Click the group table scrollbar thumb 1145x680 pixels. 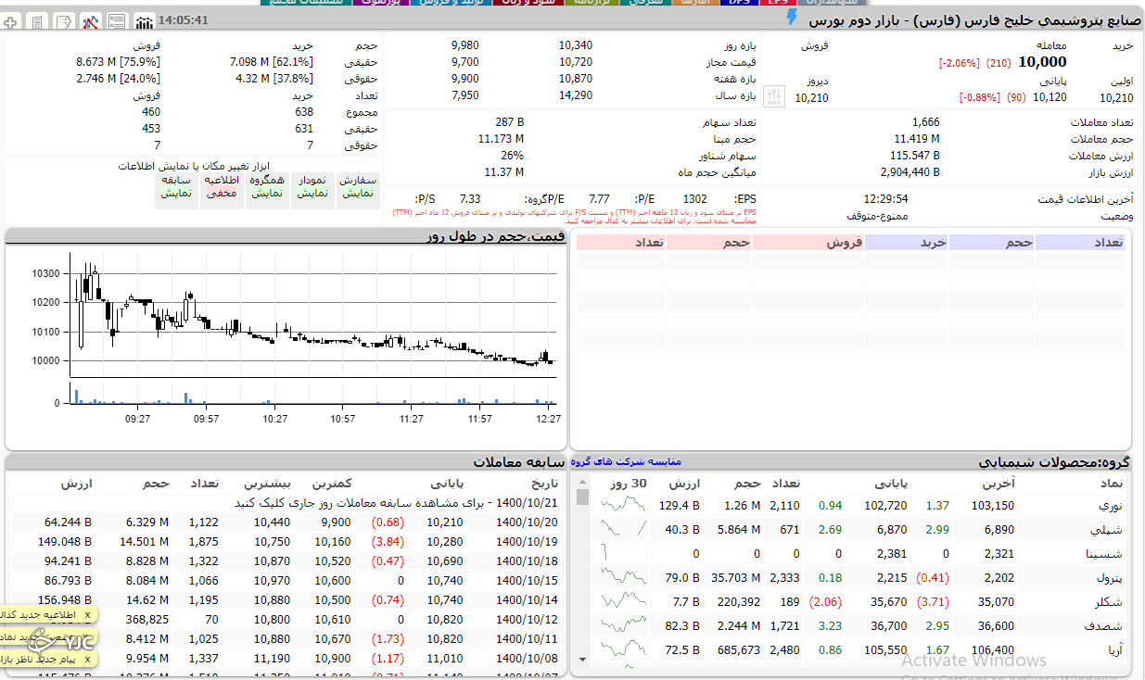pyautogui.click(x=583, y=497)
